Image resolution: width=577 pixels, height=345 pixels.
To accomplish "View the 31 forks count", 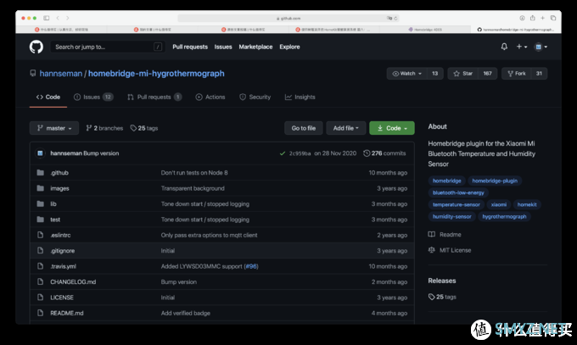I will pos(539,74).
